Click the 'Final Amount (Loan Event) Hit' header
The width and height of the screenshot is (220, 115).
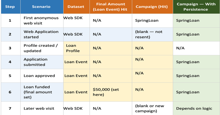pyautogui.click(x=111, y=7)
